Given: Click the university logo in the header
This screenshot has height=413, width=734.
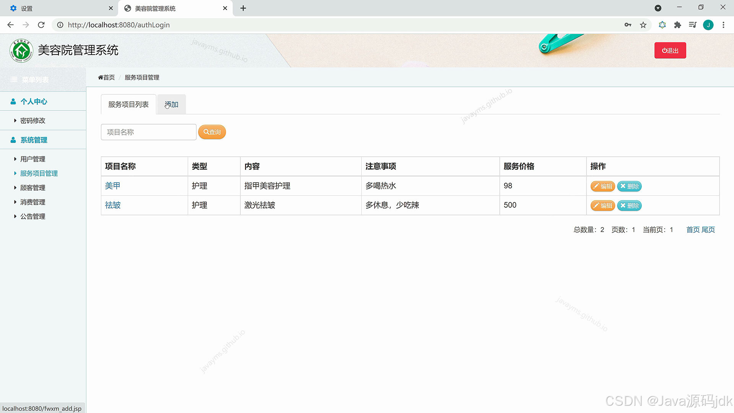Looking at the screenshot, I should coord(21,50).
